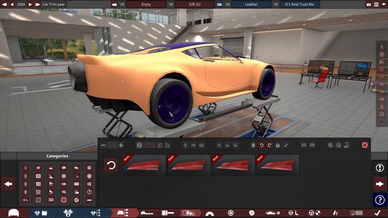Select the steering wheel category icon
The image size is (388, 218).
click(x=64, y=176)
